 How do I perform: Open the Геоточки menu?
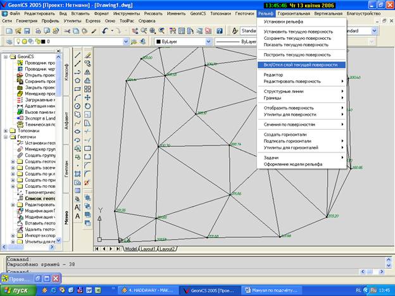tap(244, 13)
